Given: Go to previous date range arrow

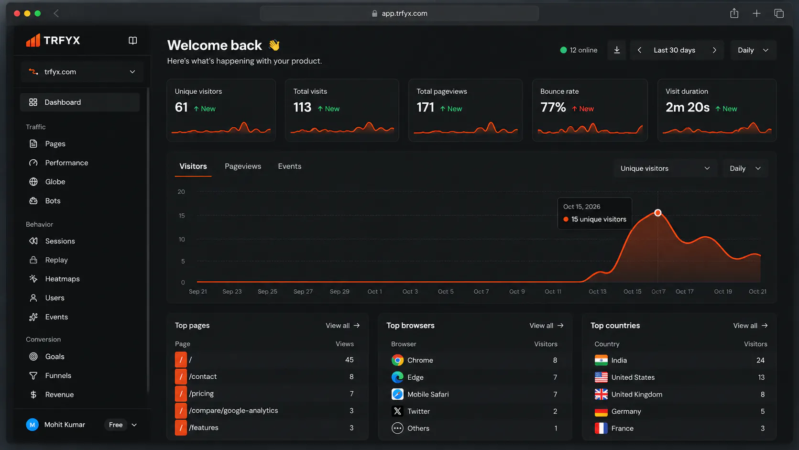Looking at the screenshot, I should [639, 50].
